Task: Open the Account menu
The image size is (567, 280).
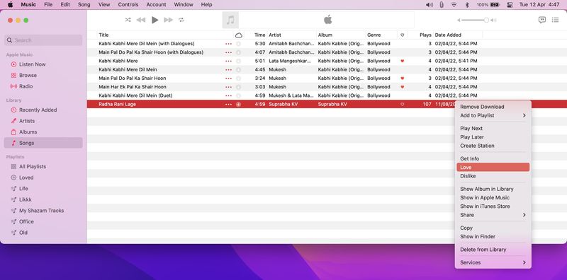Action: click(156, 5)
